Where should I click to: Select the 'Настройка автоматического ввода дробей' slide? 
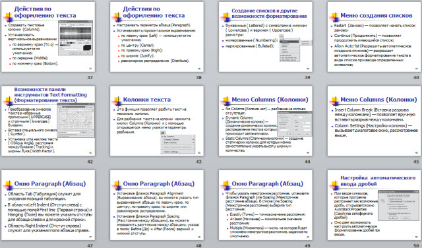[375, 205]
